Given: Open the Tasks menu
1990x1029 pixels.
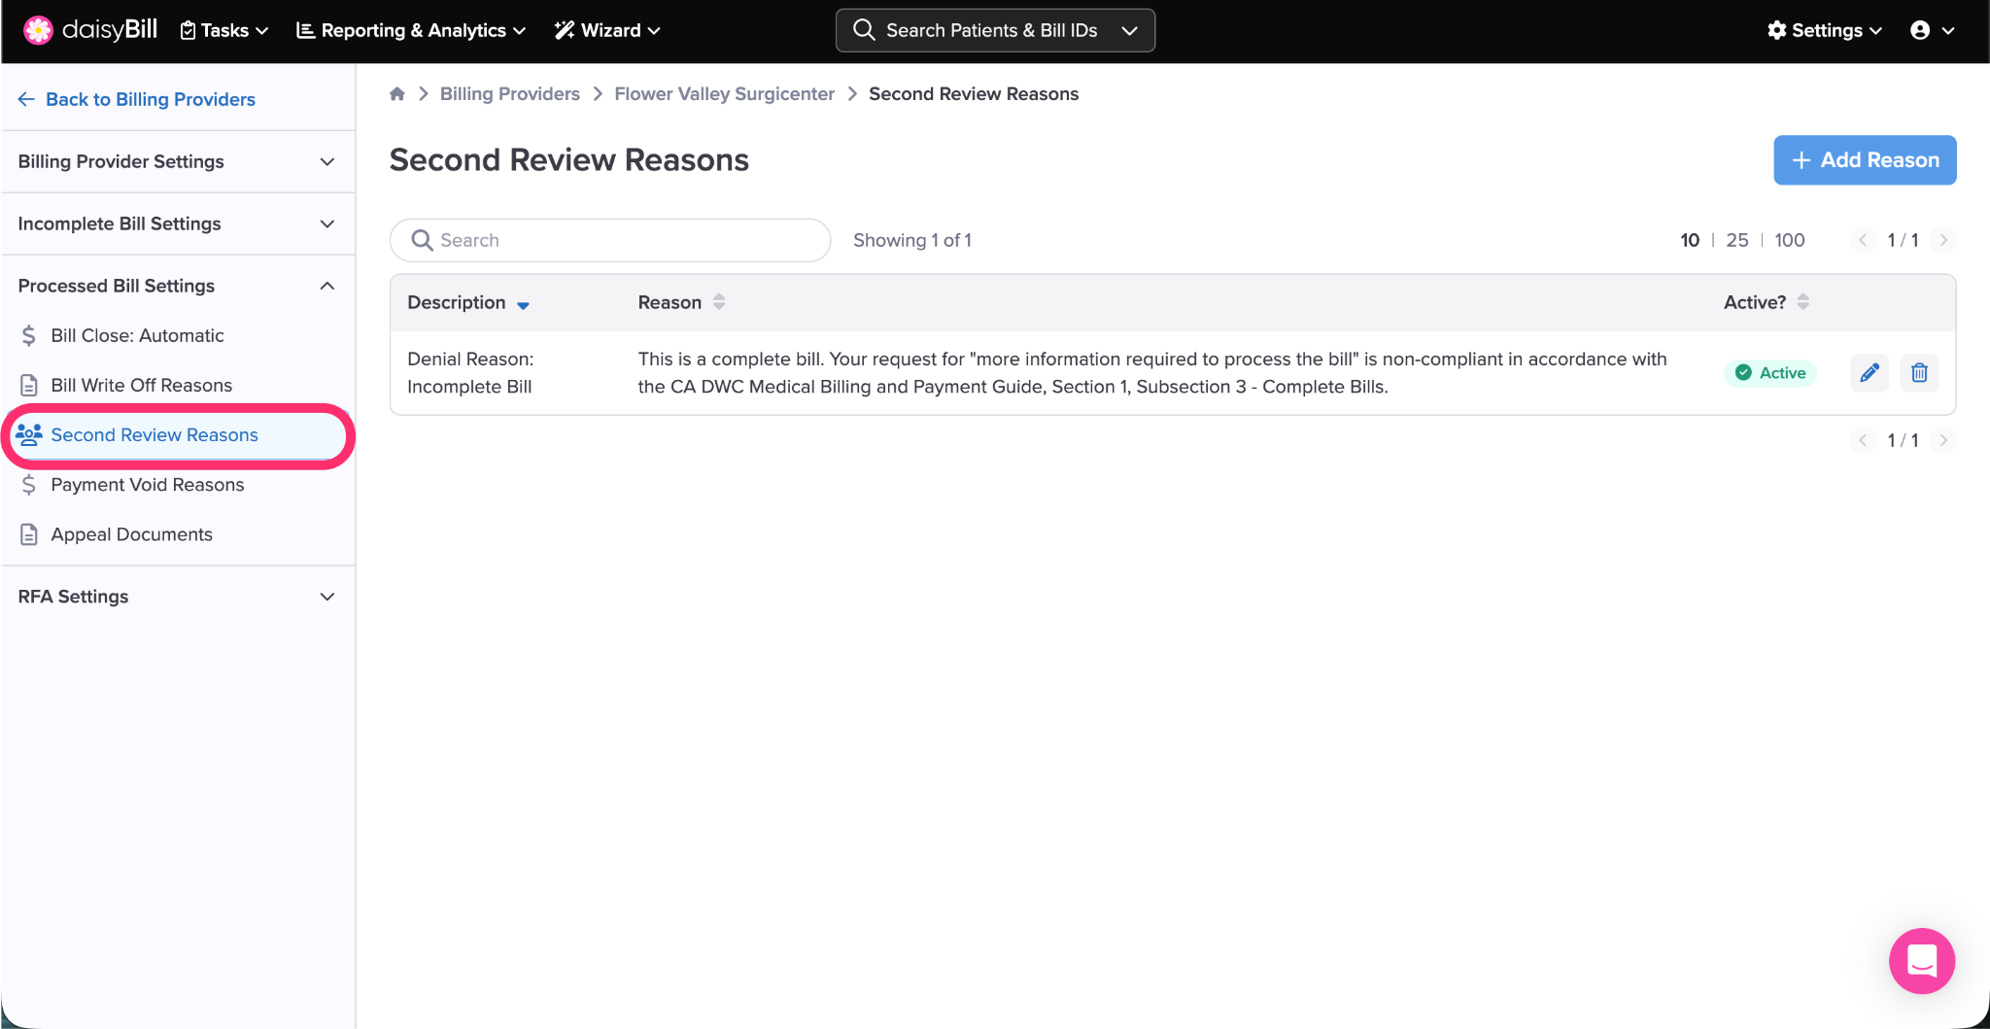Looking at the screenshot, I should (x=224, y=30).
